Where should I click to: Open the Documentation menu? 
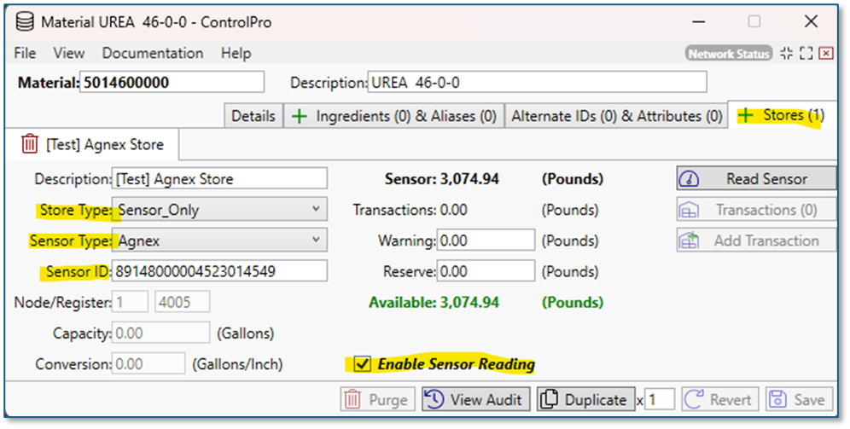152,53
